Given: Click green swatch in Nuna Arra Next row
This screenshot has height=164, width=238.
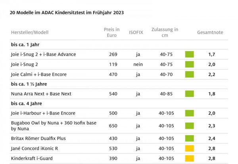Looking at the screenshot, I should click(x=189, y=94).
